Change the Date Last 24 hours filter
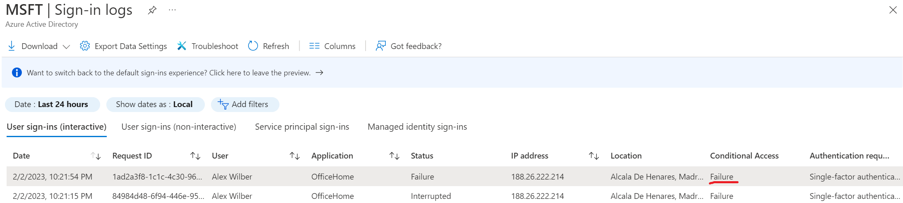The height and width of the screenshot is (203, 903). pos(52,105)
